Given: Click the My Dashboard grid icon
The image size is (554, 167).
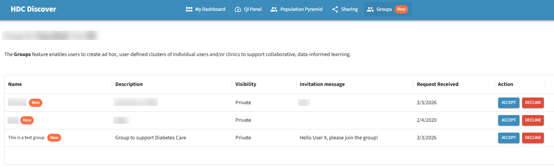Looking at the screenshot, I should (189, 9).
